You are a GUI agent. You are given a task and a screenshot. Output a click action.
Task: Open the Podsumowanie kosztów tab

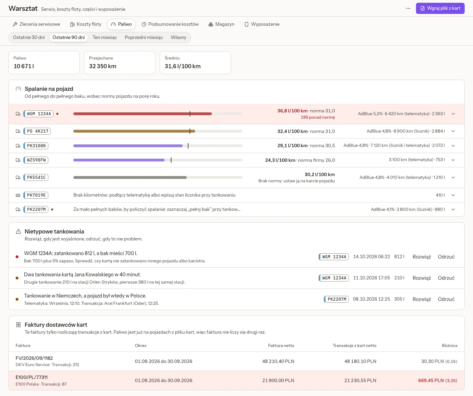(x=170, y=24)
